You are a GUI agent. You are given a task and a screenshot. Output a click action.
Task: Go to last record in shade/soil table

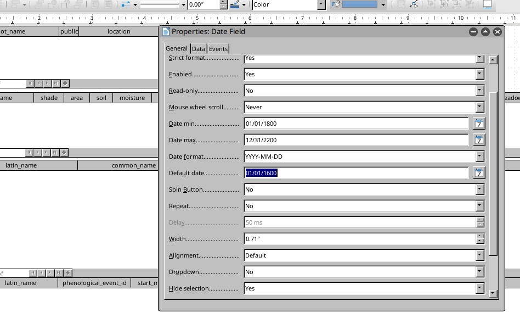(55, 153)
